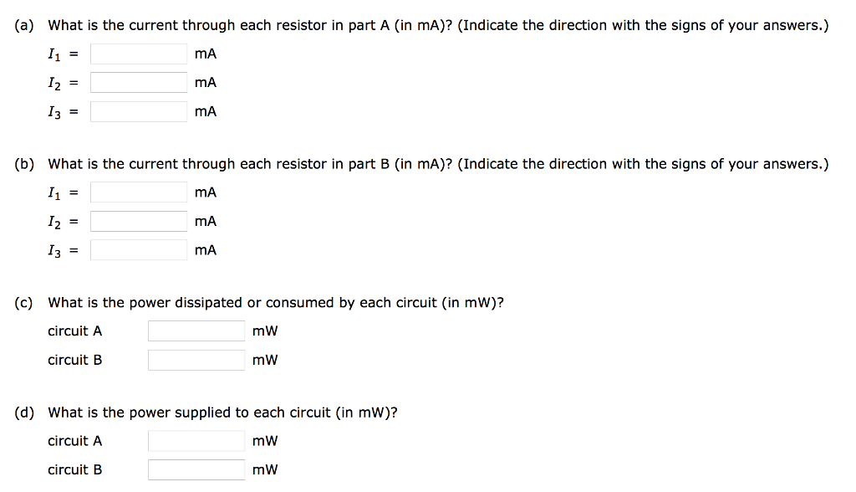The height and width of the screenshot is (492, 856).
Task: Click the question (a) label text
Action: [x=25, y=25]
